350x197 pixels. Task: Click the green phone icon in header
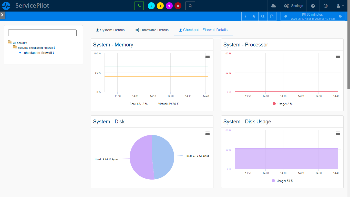pyautogui.click(x=139, y=6)
